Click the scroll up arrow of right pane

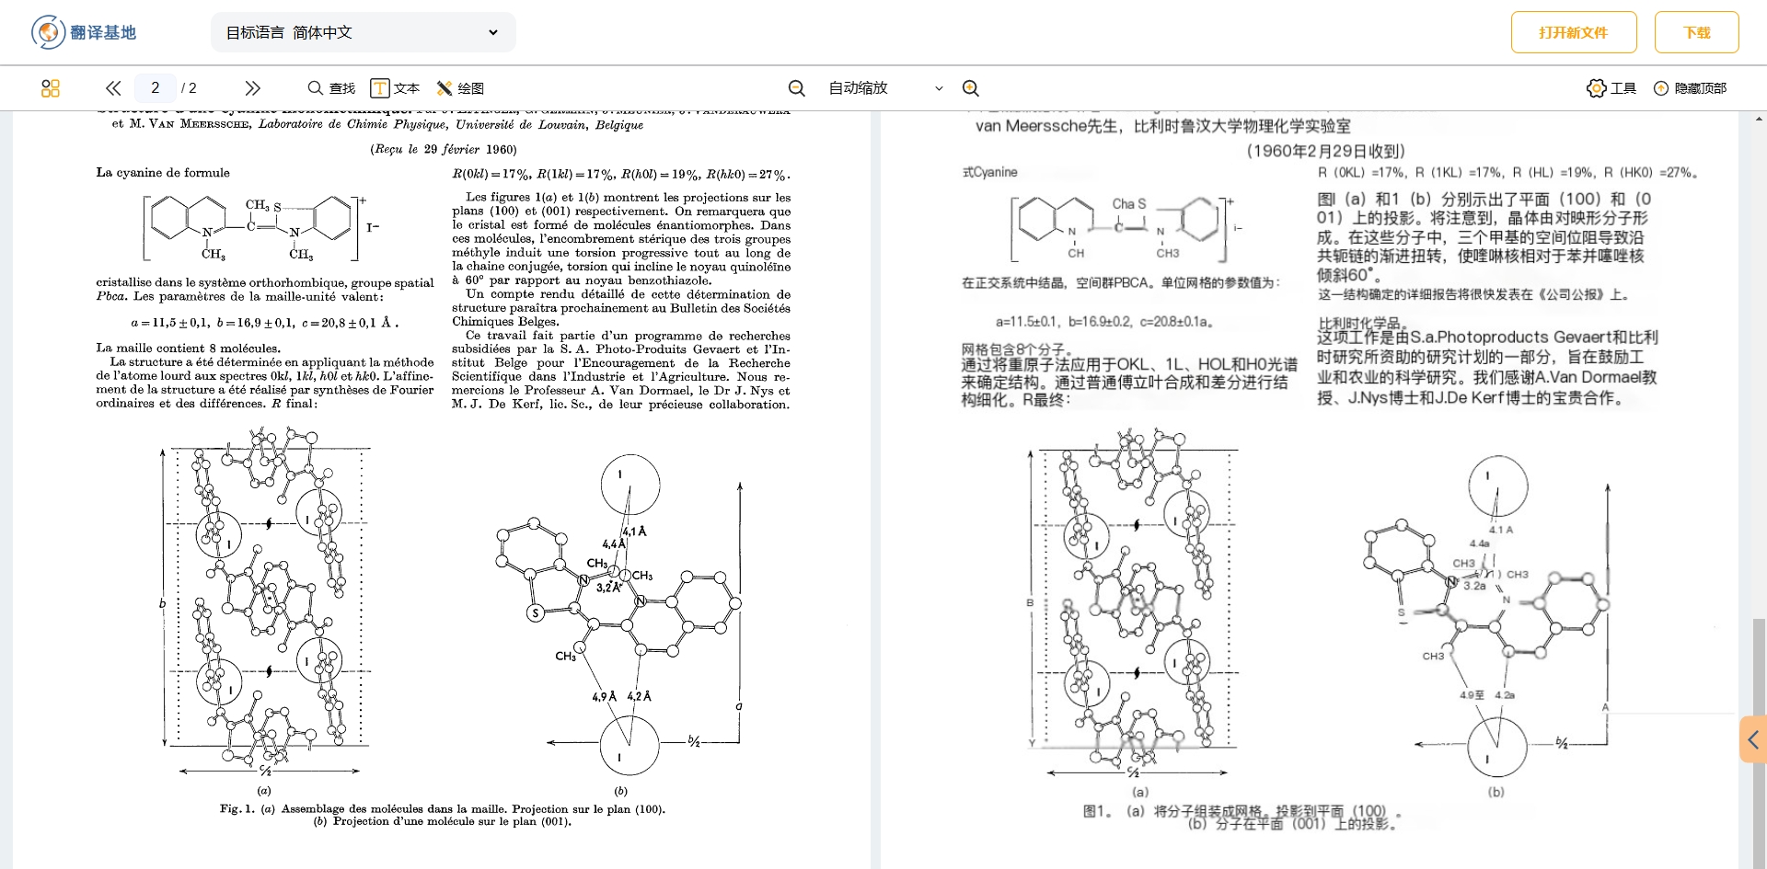pos(1760,119)
